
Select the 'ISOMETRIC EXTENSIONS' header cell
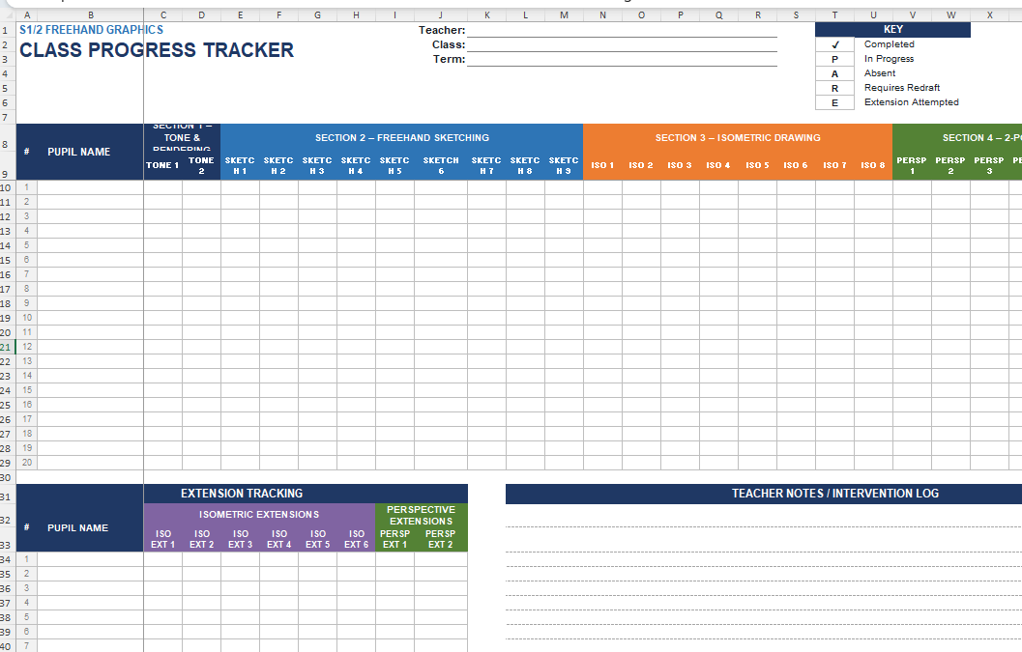tap(259, 515)
